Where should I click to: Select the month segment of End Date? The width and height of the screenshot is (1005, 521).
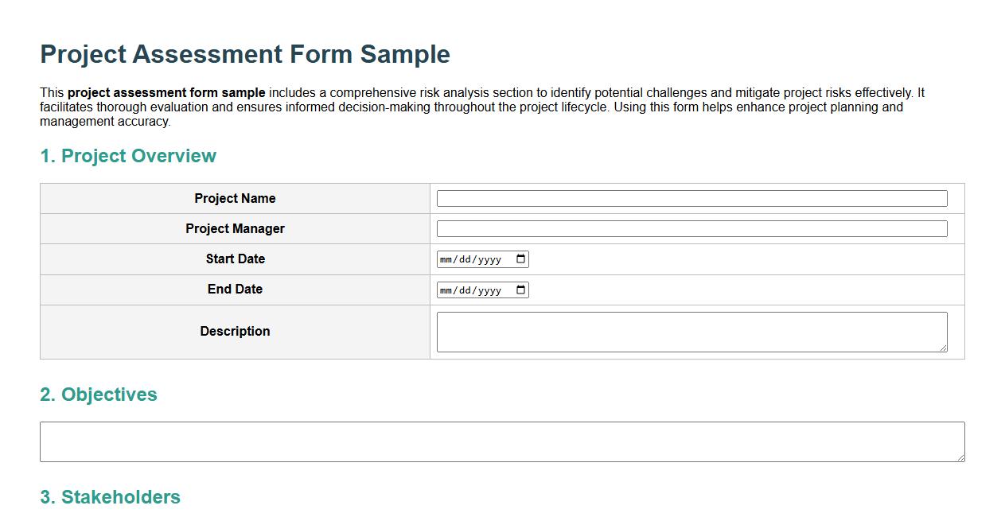point(446,290)
